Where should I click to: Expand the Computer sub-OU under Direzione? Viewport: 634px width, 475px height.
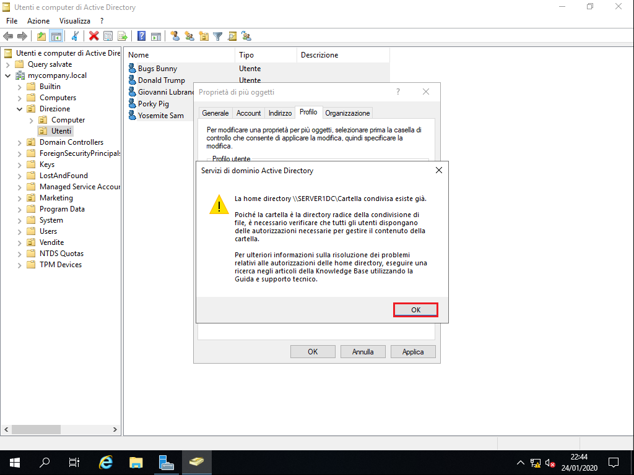point(32,121)
